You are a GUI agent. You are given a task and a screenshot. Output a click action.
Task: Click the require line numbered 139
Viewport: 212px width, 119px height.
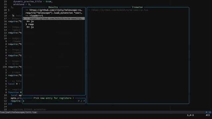(x=15, y=67)
